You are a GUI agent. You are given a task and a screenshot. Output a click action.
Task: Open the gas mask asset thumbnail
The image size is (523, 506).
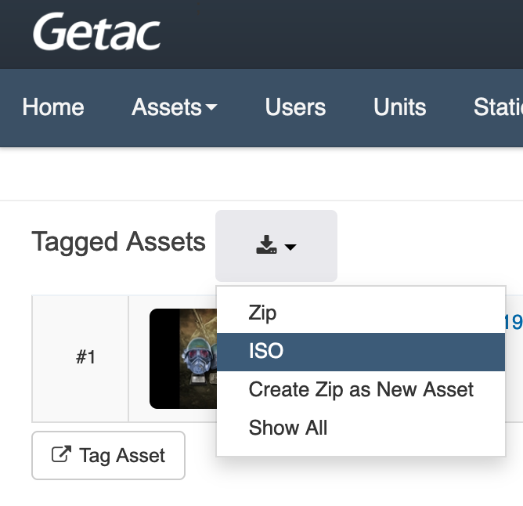(x=183, y=359)
